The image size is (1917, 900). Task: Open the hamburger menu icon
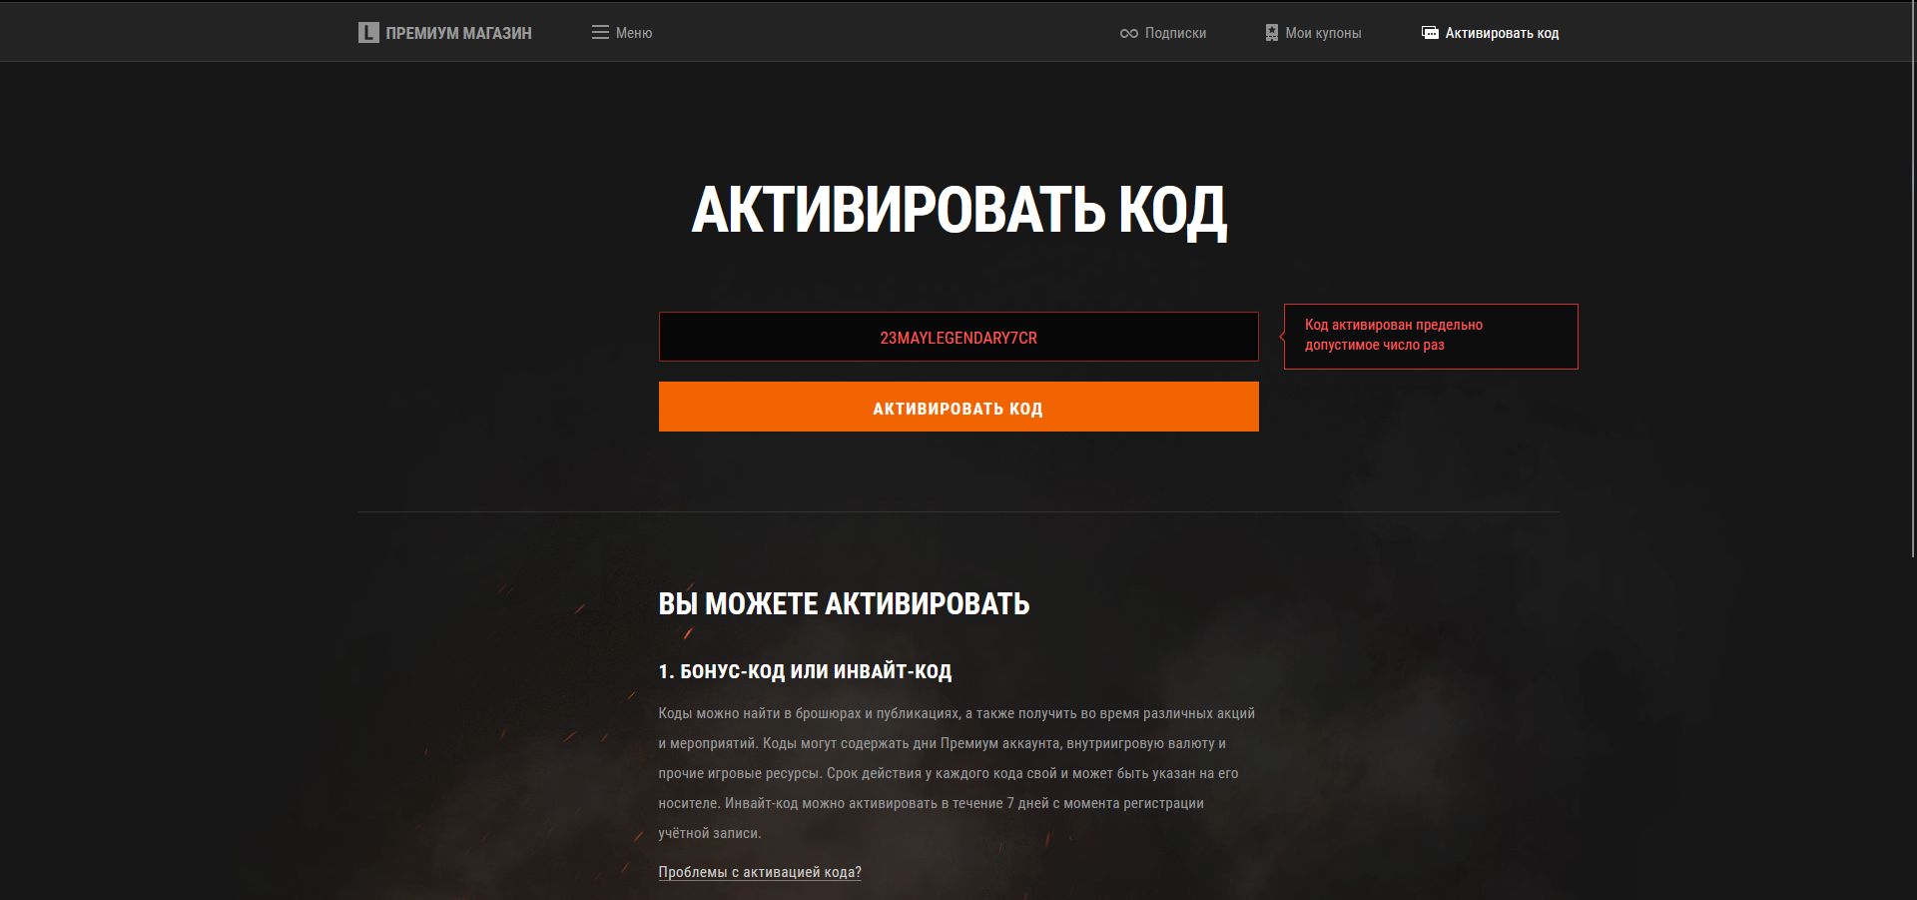[x=600, y=33]
